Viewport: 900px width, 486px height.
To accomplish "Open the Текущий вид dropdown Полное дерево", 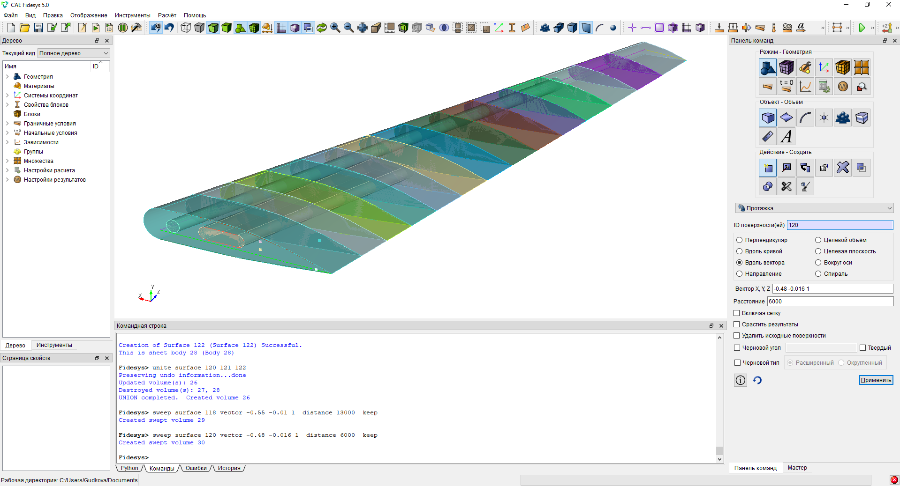I will (74, 53).
